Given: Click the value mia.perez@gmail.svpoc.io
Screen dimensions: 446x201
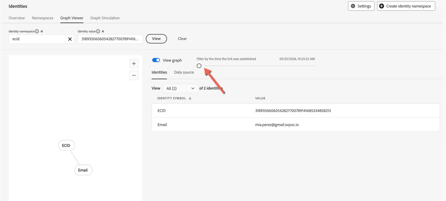Looking at the screenshot, I should click(277, 125).
